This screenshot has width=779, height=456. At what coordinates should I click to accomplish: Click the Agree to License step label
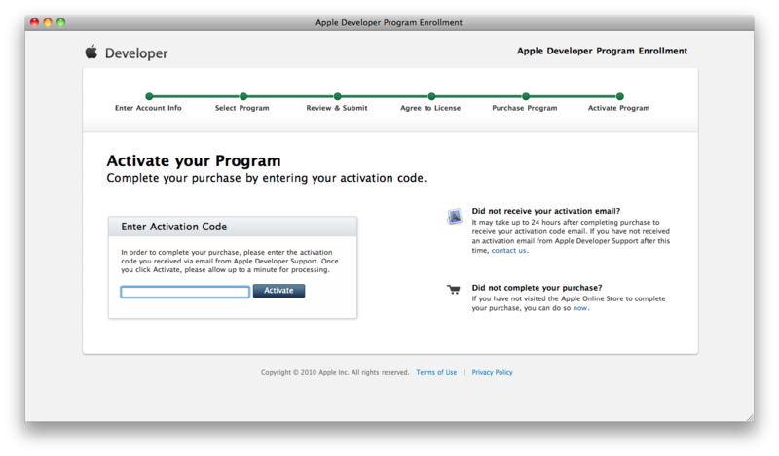[x=430, y=108]
